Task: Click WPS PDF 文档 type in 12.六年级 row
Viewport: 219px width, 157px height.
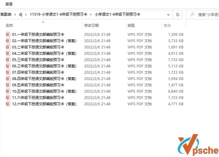Action: 140,104
